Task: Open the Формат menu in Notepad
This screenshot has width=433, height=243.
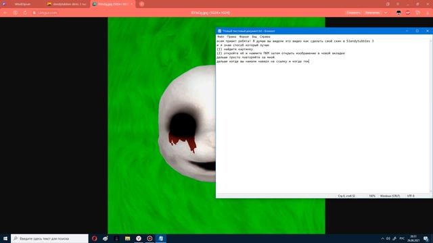Action: [244, 36]
